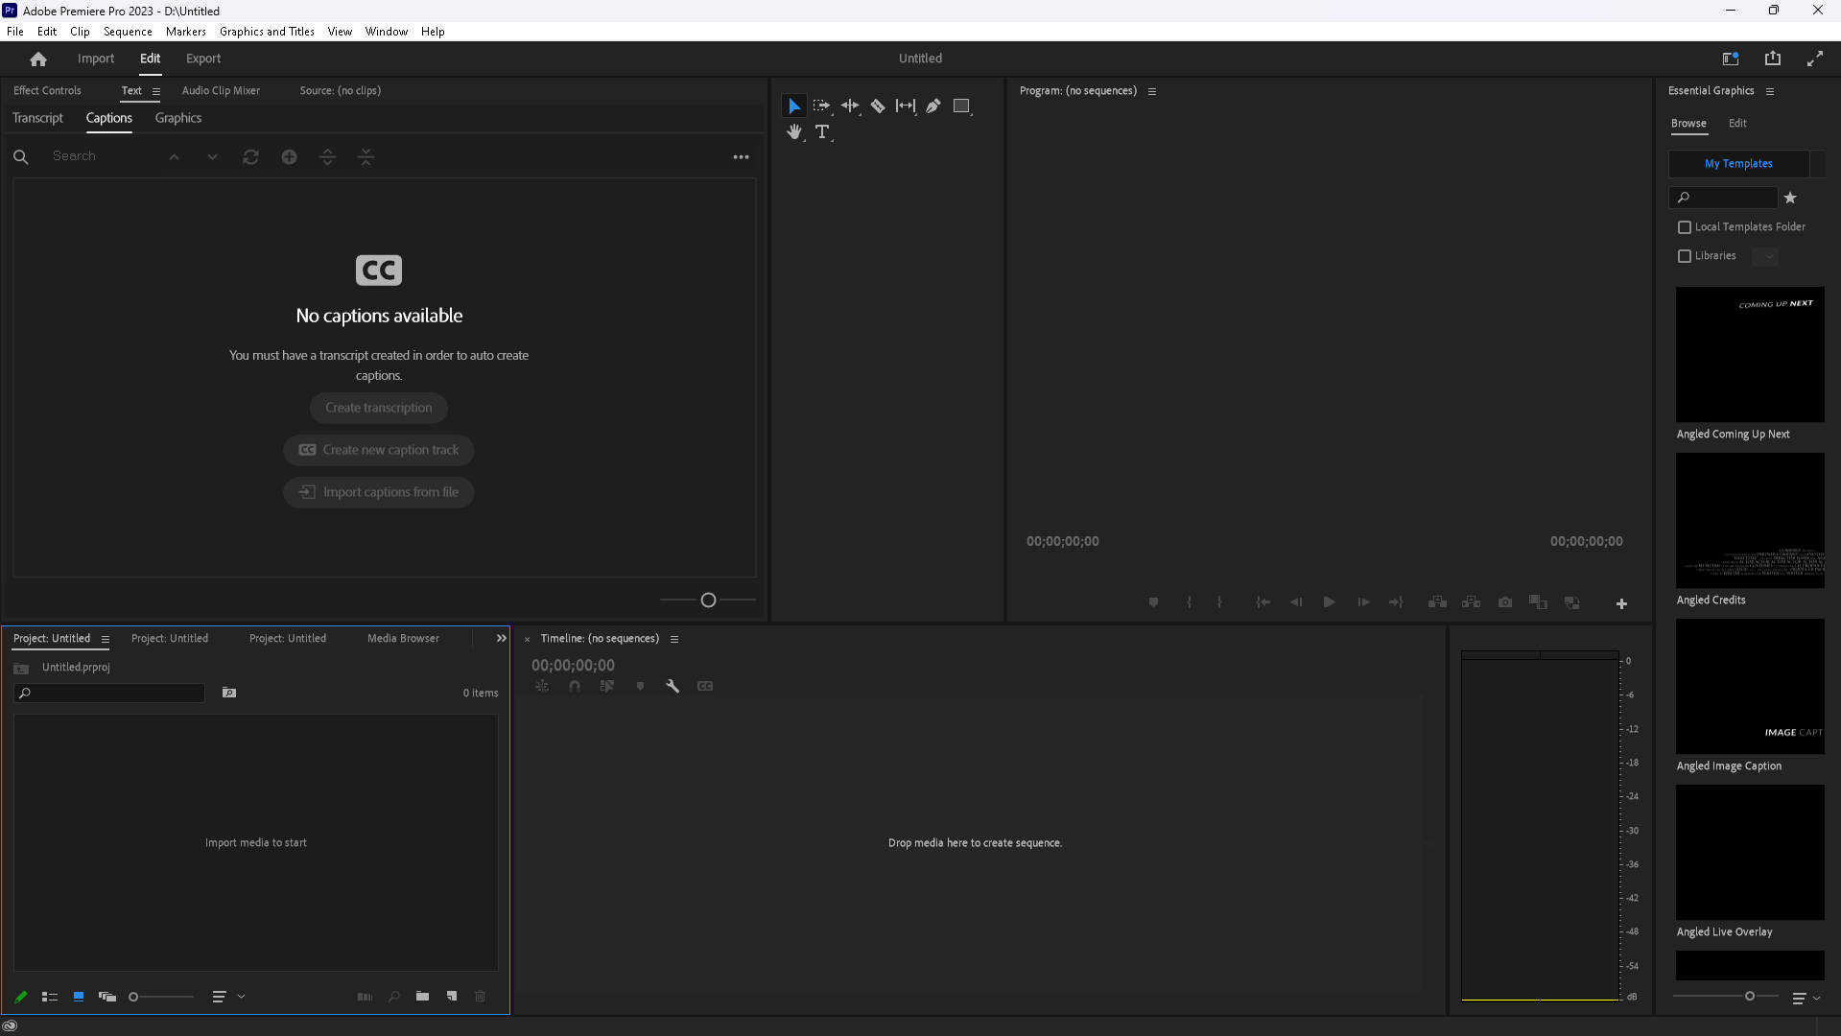Click New Bin folder icon in Project panel
Viewport: 1841px width, 1036px height.
(x=422, y=997)
